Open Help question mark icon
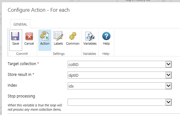The image size is (180, 115). tap(106, 36)
